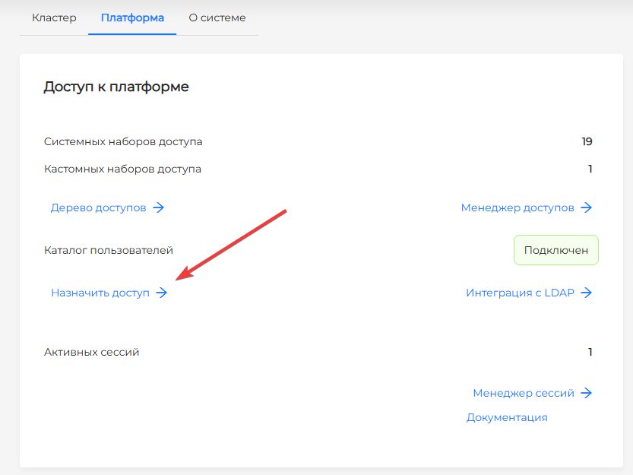Click the arrow icon beside Интеграция с LDAP
The image size is (633, 475).
pyautogui.click(x=587, y=293)
